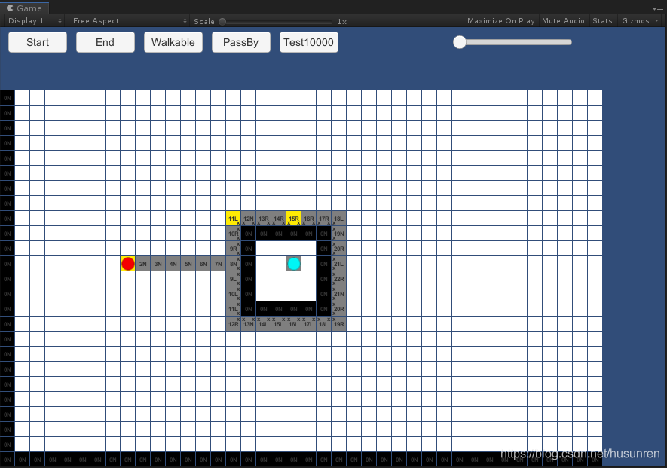This screenshot has height=468, width=667.
Task: Click the End button
Action: pos(105,42)
